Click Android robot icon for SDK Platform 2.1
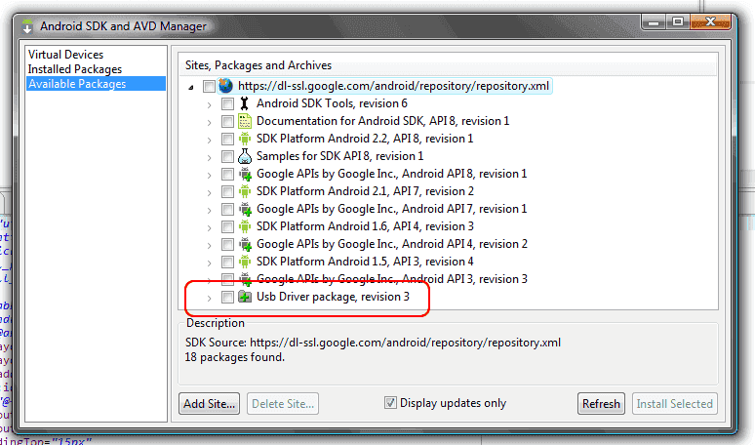Image resolution: width=755 pixels, height=445 pixels. pyautogui.click(x=245, y=191)
